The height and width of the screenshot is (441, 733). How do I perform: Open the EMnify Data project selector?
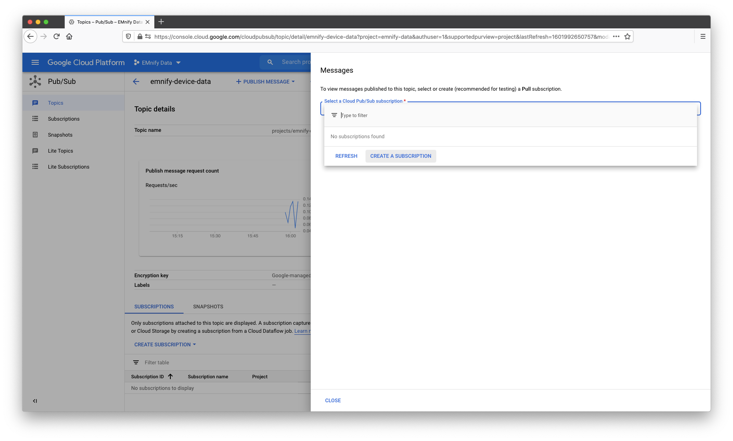point(157,62)
